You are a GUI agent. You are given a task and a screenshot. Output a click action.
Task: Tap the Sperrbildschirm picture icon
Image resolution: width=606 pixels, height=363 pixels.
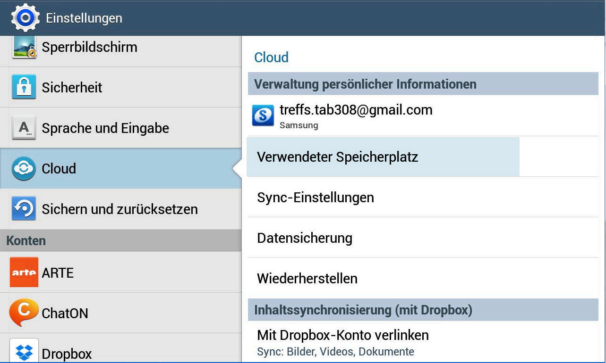click(x=24, y=47)
